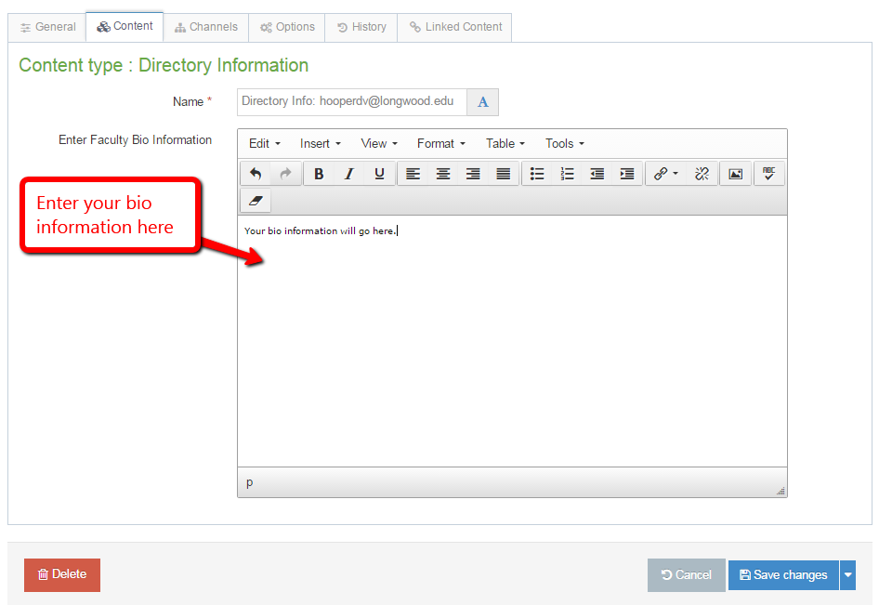Increase indent of paragraph
This screenshot has height=605, width=879.
(627, 174)
